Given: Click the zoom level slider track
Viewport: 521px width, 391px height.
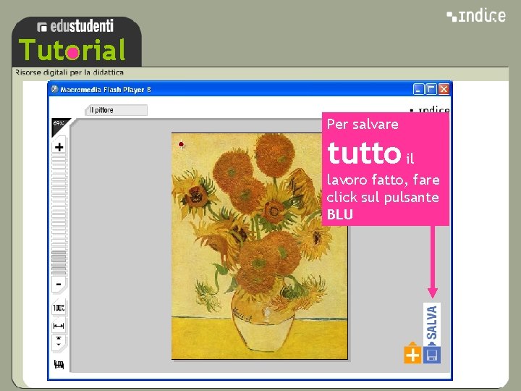Looking at the screenshot, I should click(x=59, y=216).
